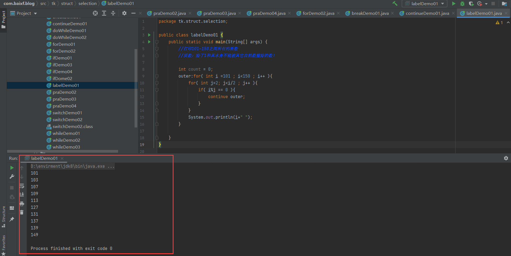
Task: Select whileDemo03 in the project tree
Action: pos(66,147)
